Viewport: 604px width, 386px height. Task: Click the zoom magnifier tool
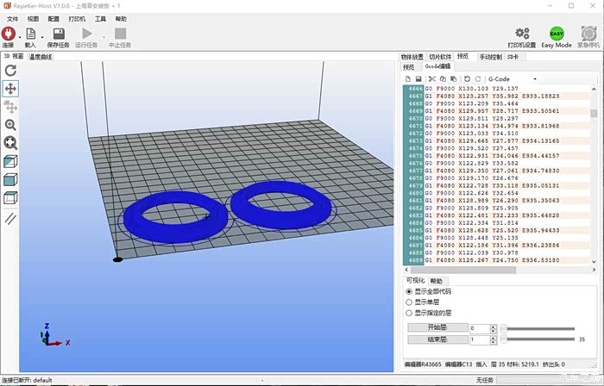(x=10, y=125)
